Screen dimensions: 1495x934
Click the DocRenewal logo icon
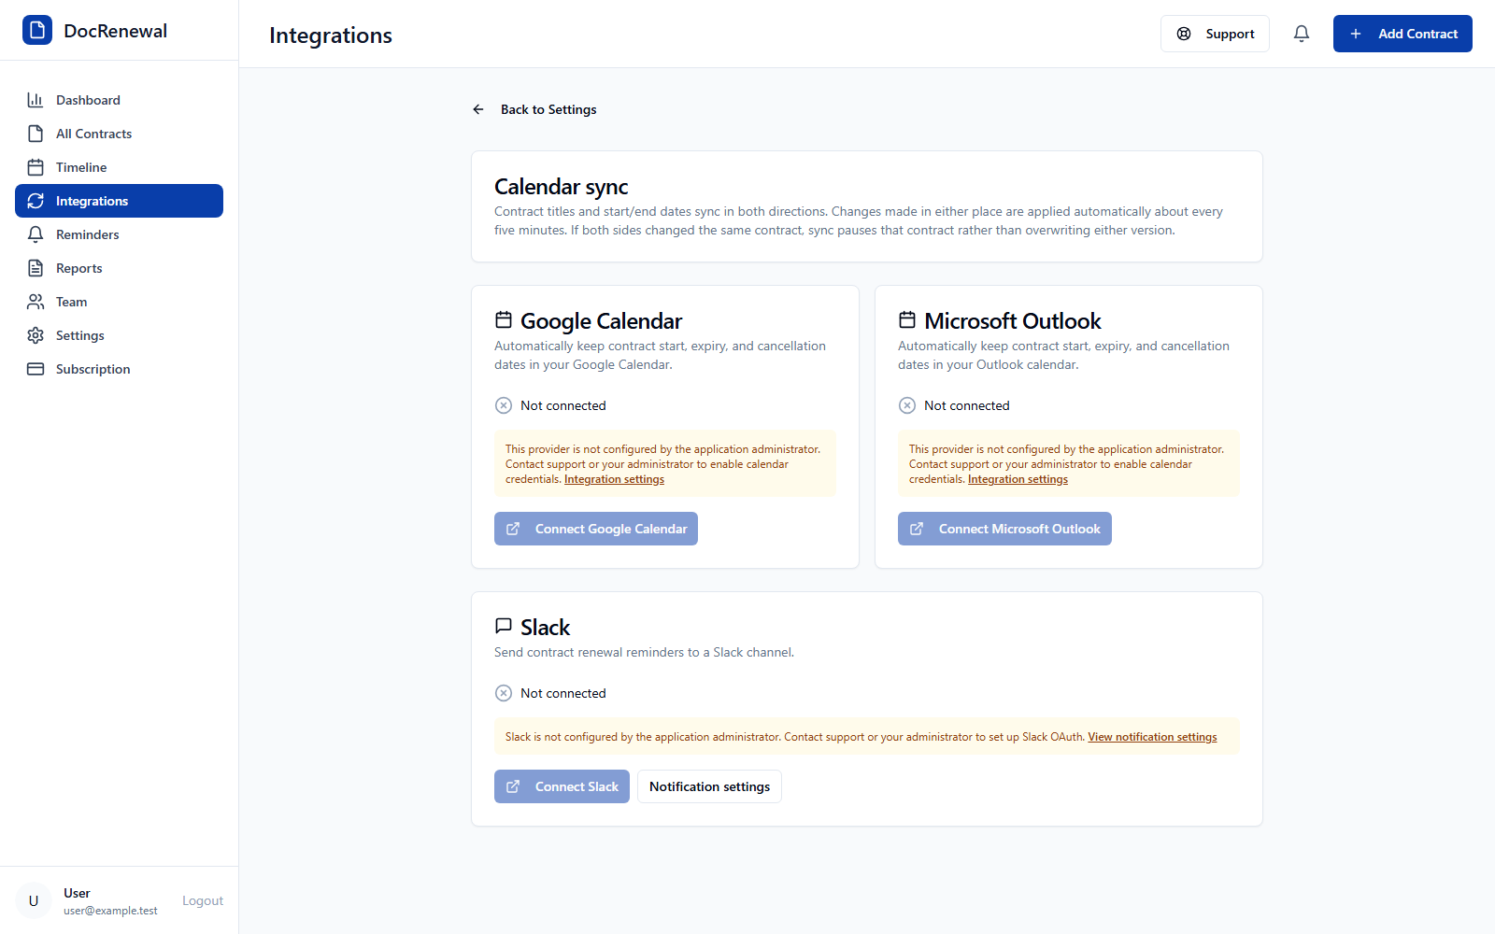37,30
